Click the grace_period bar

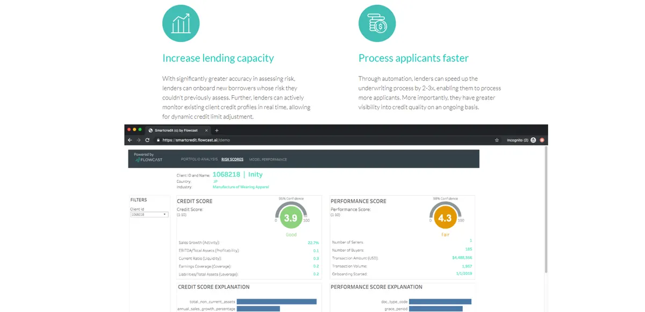point(436,309)
